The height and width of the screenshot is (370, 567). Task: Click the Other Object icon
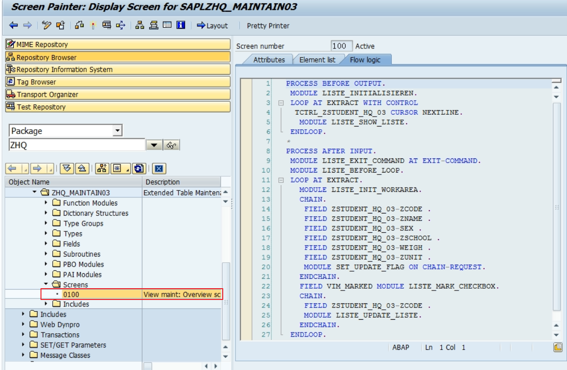[x=79, y=25]
